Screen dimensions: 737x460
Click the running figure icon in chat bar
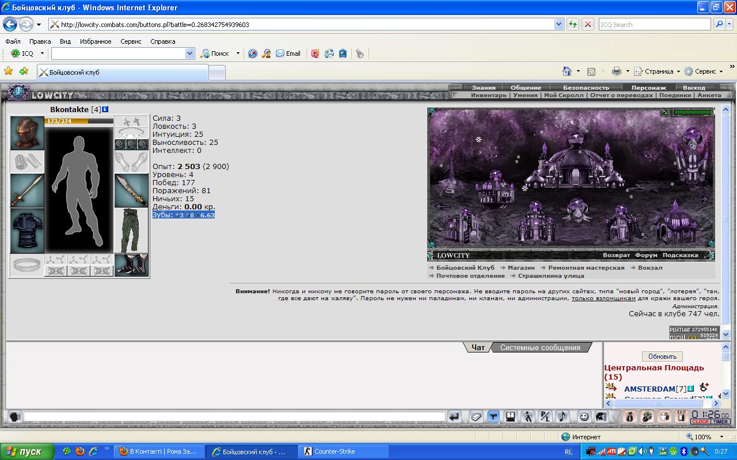[527, 417]
